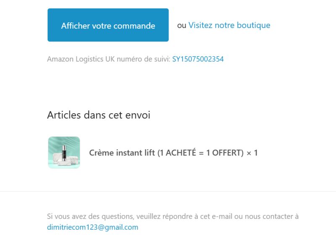336x236 pixels.
Task: Click the word boutique in the shop link
Action: pyautogui.click(x=254, y=25)
